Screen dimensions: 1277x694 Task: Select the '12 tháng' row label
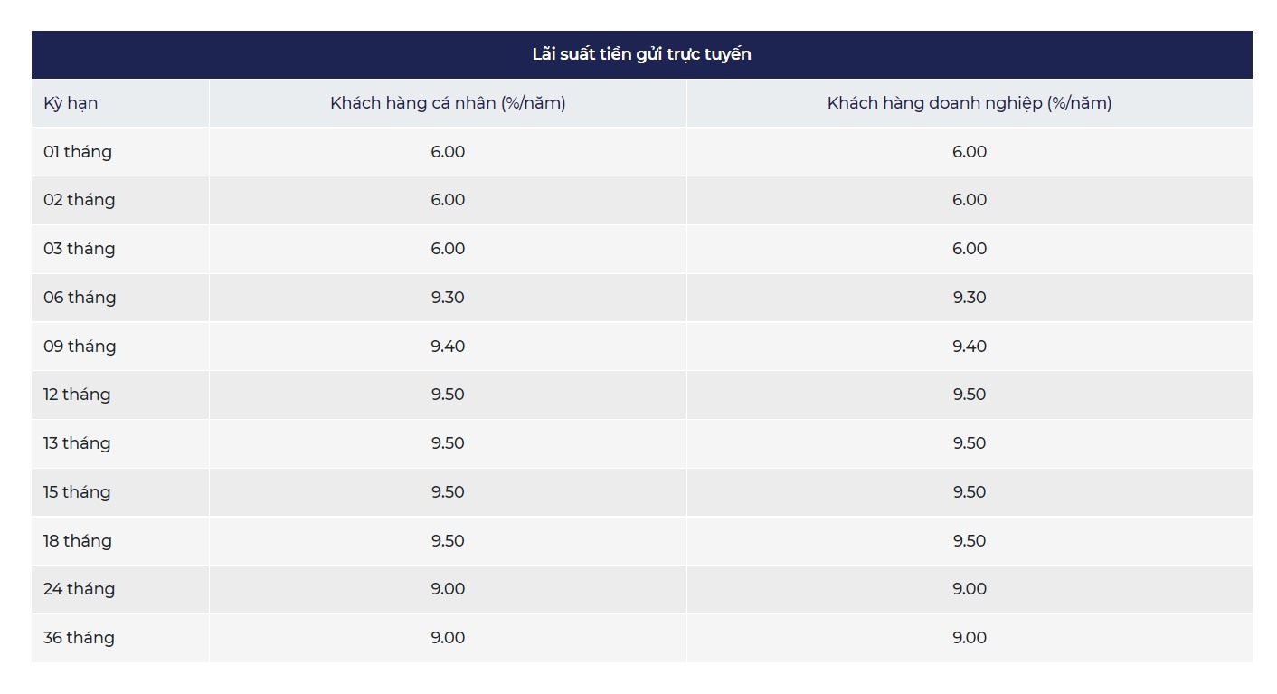pos(77,395)
